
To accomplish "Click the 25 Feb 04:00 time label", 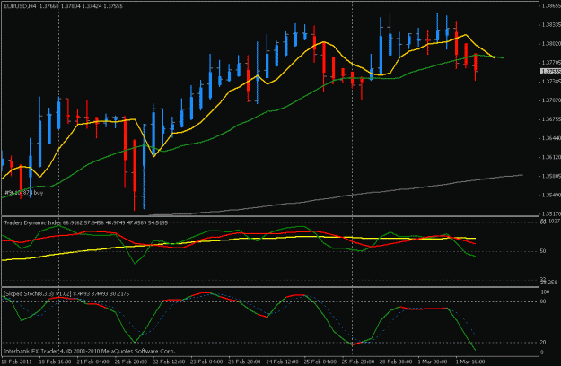I will coord(320,362).
